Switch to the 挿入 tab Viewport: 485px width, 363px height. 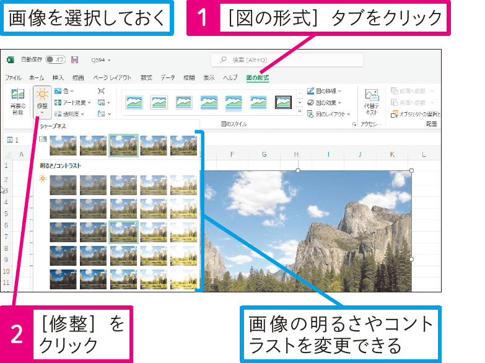click(58, 77)
